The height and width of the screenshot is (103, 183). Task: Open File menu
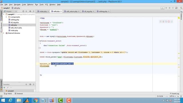tap(2, 5)
